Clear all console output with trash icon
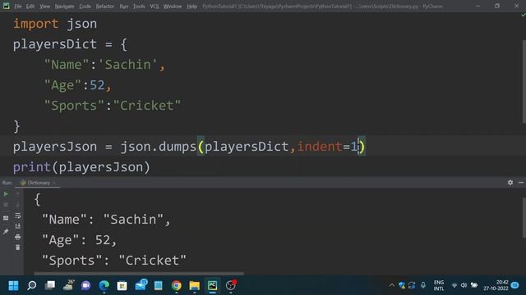 coord(18,247)
